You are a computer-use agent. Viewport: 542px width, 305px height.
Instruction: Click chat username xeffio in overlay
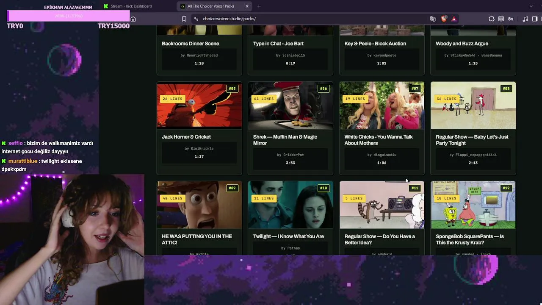(15, 143)
